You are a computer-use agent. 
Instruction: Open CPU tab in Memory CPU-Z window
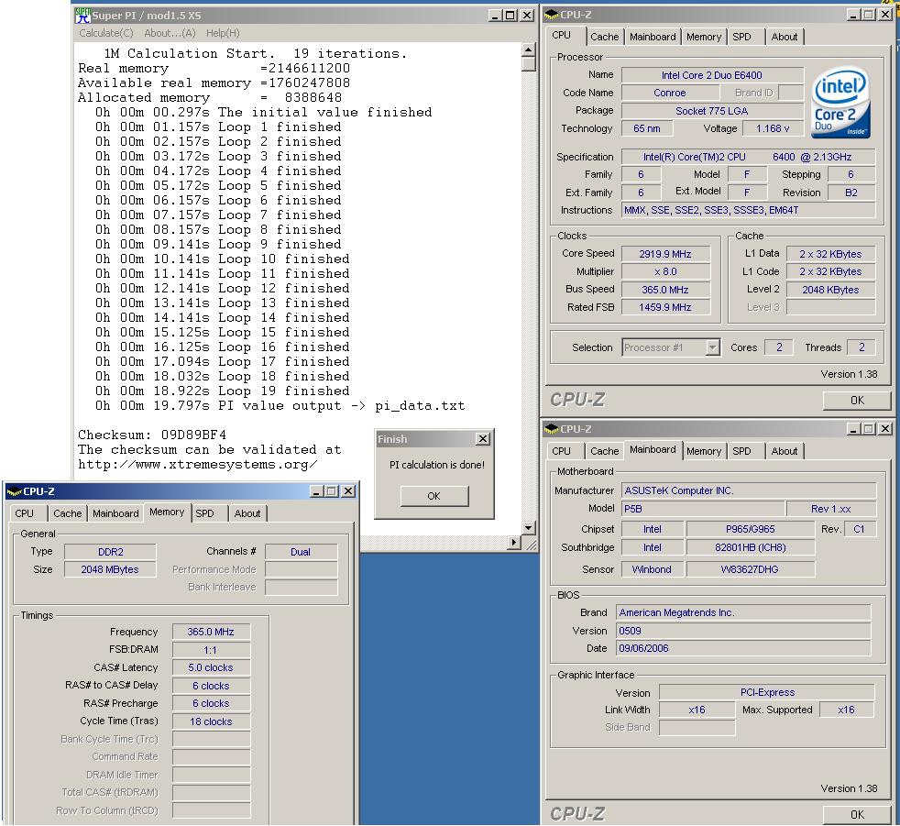point(24,513)
